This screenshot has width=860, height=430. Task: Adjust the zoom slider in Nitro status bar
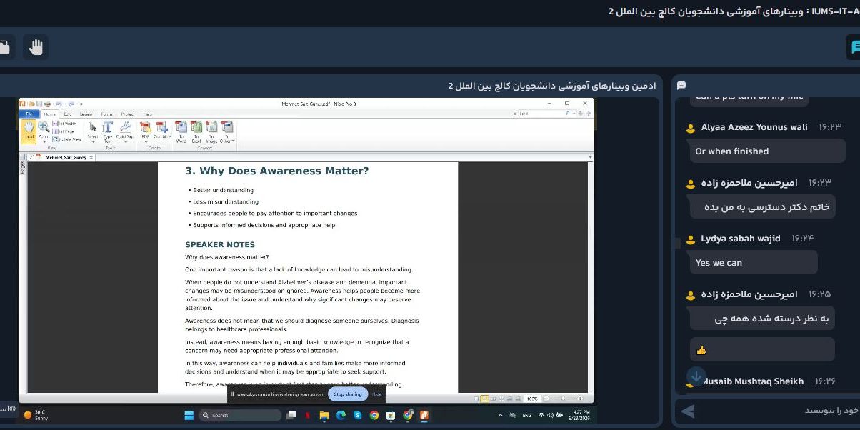pyautogui.click(x=564, y=399)
